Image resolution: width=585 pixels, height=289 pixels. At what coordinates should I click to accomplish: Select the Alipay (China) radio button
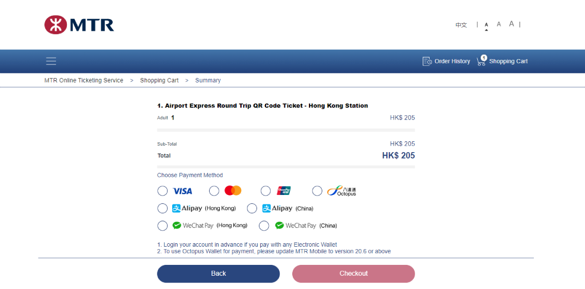pos(252,208)
